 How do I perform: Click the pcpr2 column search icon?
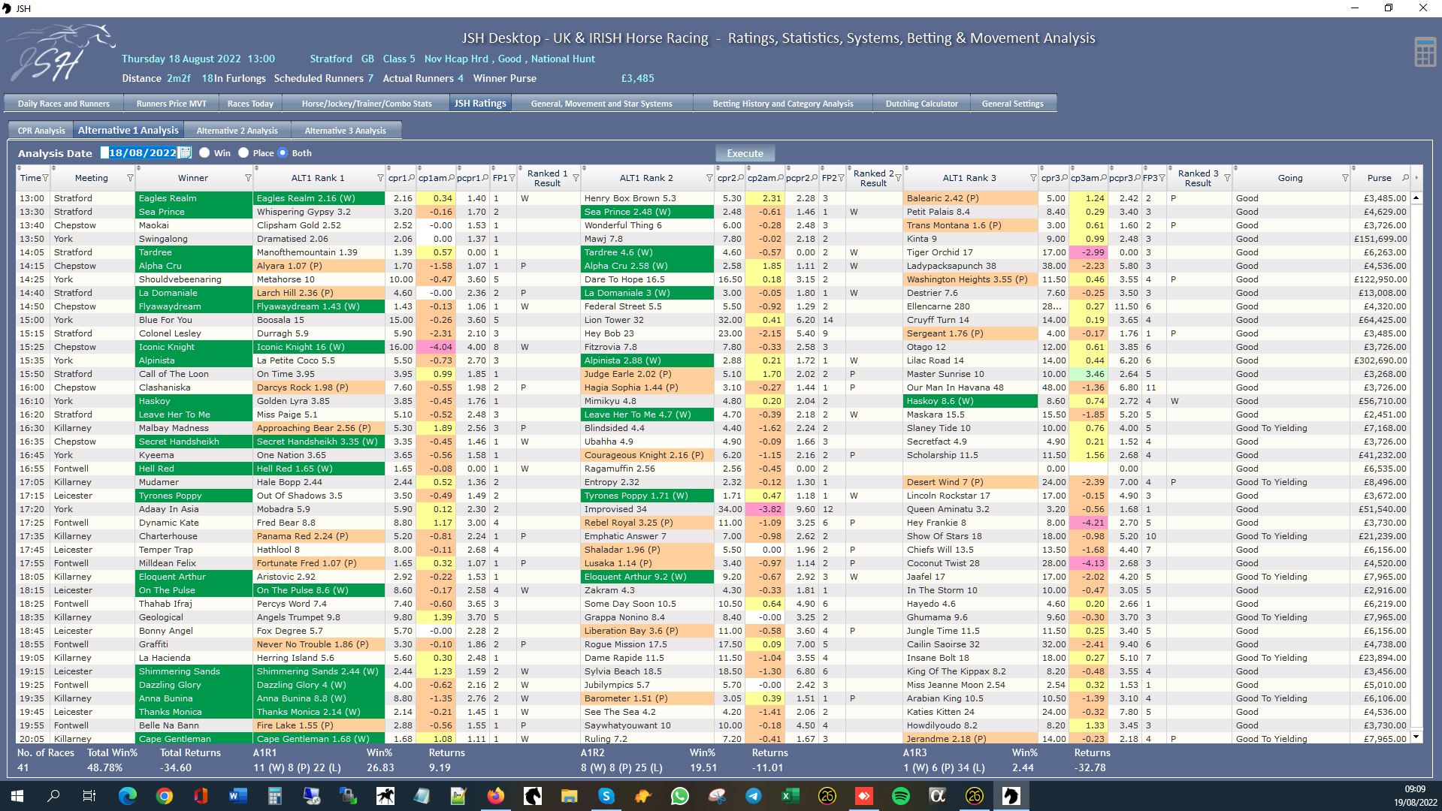pyautogui.click(x=815, y=178)
